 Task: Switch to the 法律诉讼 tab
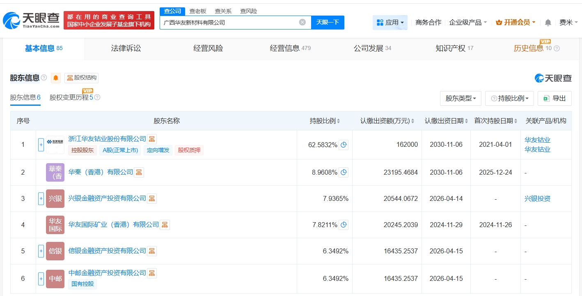tap(126, 48)
